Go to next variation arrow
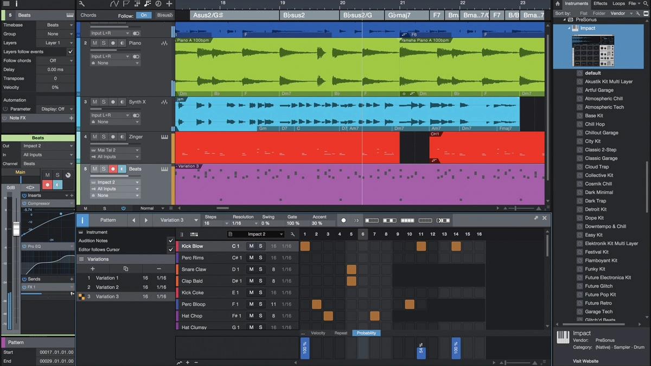 click(x=146, y=220)
